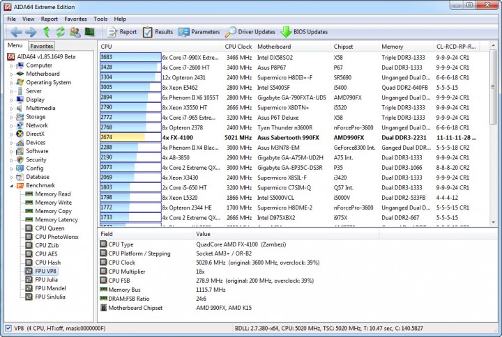Viewport: 502px width, 337px height.
Task: Collapse the Benchmark tree node
Action: (x=12, y=186)
